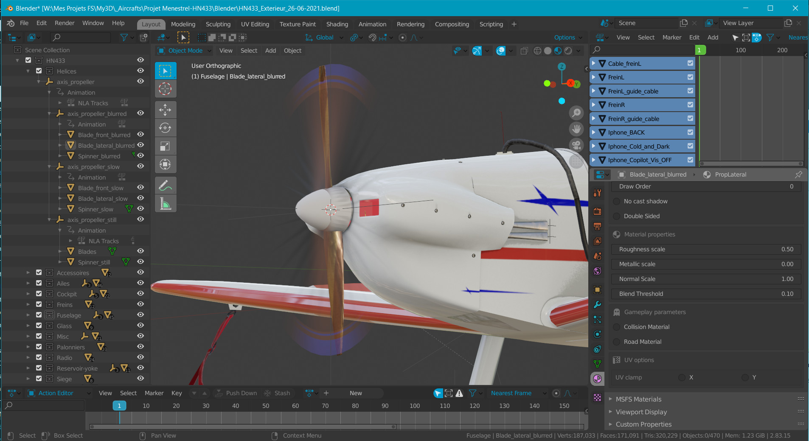809x441 pixels.
Task: Open the Options dropdown in viewport header
Action: point(568,37)
